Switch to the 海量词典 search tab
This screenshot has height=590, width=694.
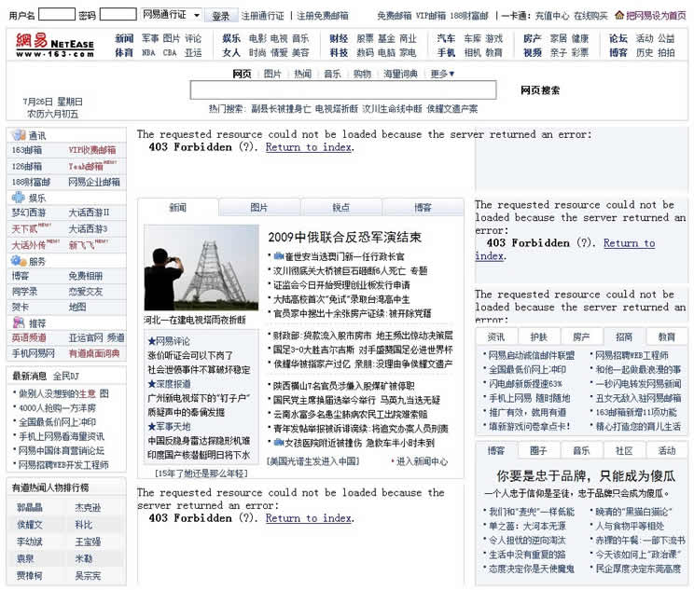click(x=400, y=74)
